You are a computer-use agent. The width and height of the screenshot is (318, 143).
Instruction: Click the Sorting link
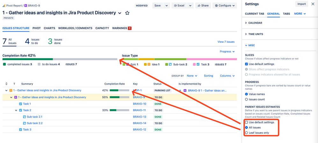tap(208, 76)
